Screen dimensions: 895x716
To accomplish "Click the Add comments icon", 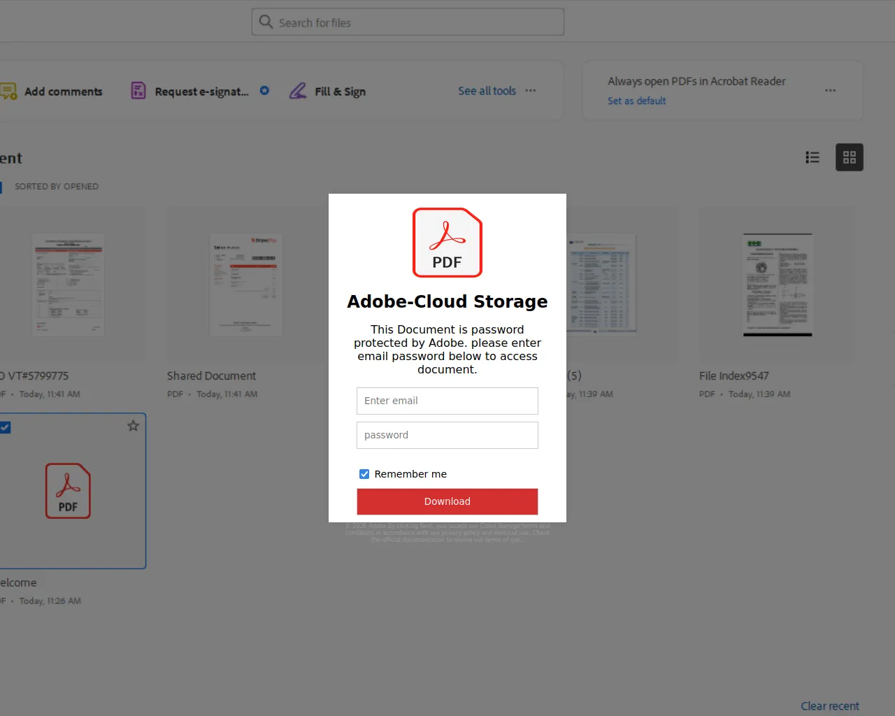I will 8,92.
